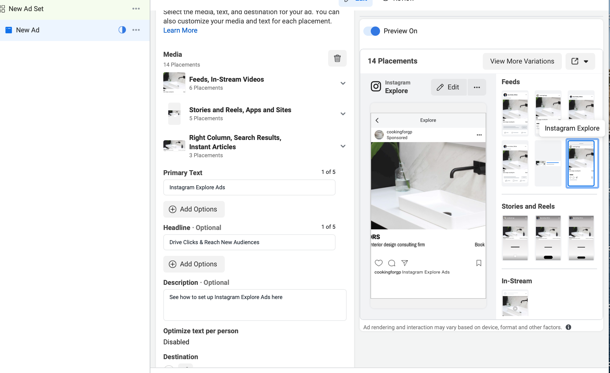Viewport: 610px width, 373px height.
Task: Click the delete/trash media icon
Action: 338,58
